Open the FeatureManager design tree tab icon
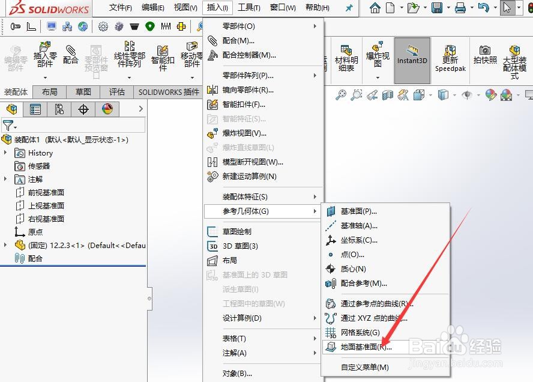Screen dimensions: 533x382 tap(11, 109)
